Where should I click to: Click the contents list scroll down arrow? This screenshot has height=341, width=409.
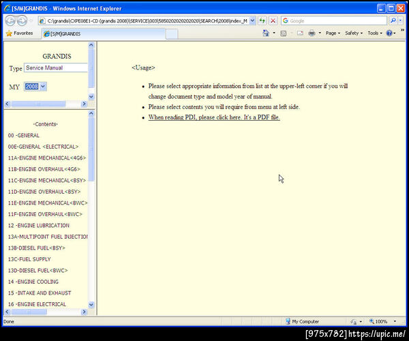tap(91, 304)
